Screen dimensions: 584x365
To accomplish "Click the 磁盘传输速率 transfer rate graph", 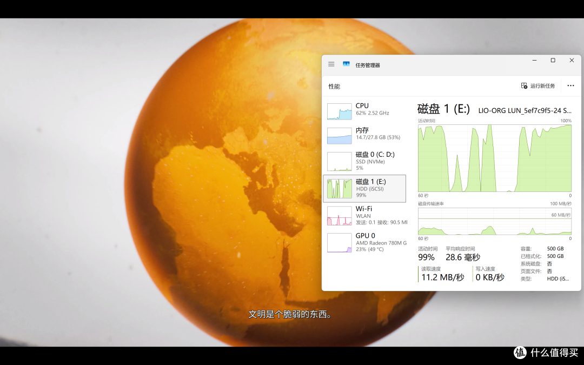I will click(495, 221).
